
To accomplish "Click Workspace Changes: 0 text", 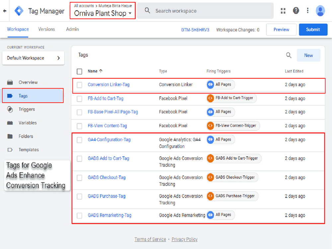I will point(238,30).
